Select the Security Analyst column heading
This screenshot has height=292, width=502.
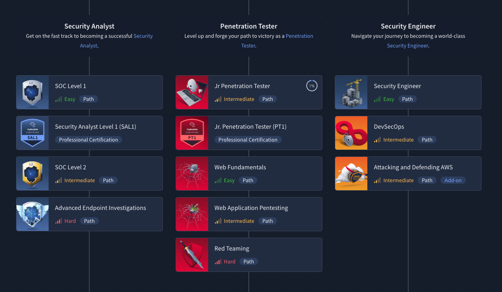[x=89, y=26]
